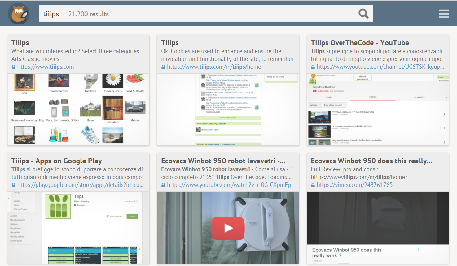Screen dimensions: 457x266
Task: Click the Vimeo video preview thumbnail
Action: (x=377, y=218)
